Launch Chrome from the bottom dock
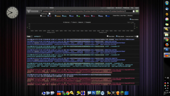Image resolution: width=170 pixels, height=96 pixels. [68, 93]
